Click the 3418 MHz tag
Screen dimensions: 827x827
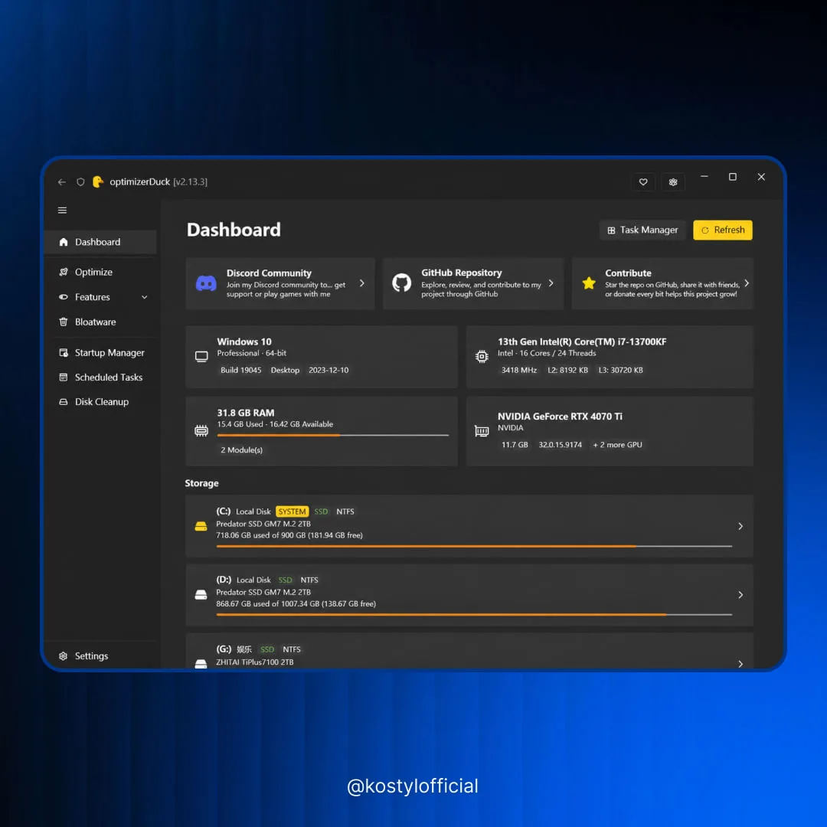pos(519,371)
